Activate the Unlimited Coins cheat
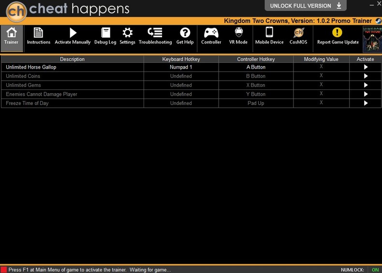Screen dimensions: 382x273 [x=366, y=76]
